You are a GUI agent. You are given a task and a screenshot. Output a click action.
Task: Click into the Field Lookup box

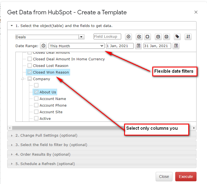pyautogui.click(x=107, y=36)
